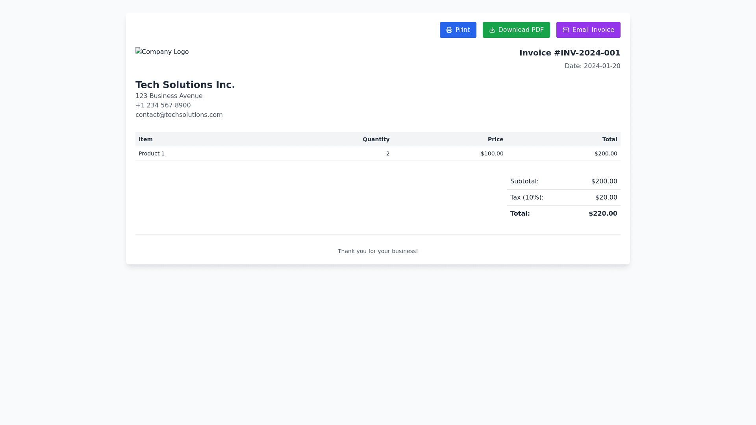This screenshot has height=425, width=756.
Task: Click the envelope icon in Email Invoice
Action: pyautogui.click(x=565, y=30)
